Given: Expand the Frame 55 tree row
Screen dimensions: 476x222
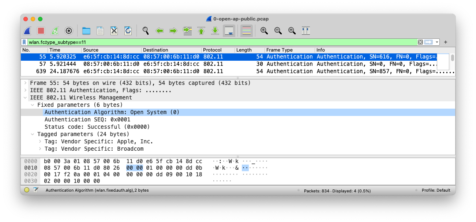Looking at the screenshot, I should tap(25, 83).
